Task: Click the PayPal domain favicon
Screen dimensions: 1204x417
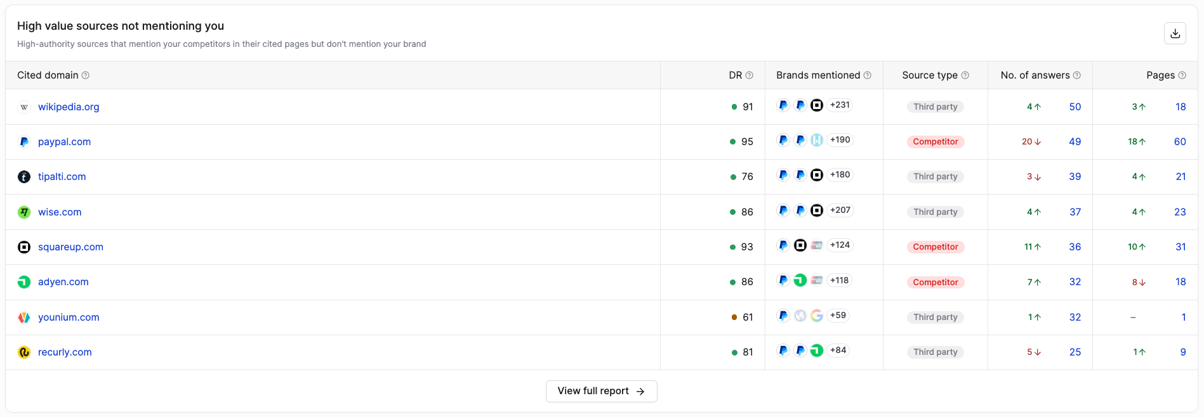Action: pos(24,142)
